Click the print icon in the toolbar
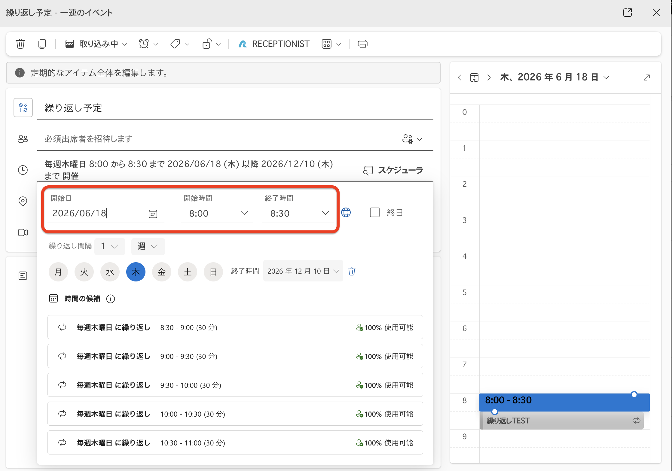 point(362,44)
